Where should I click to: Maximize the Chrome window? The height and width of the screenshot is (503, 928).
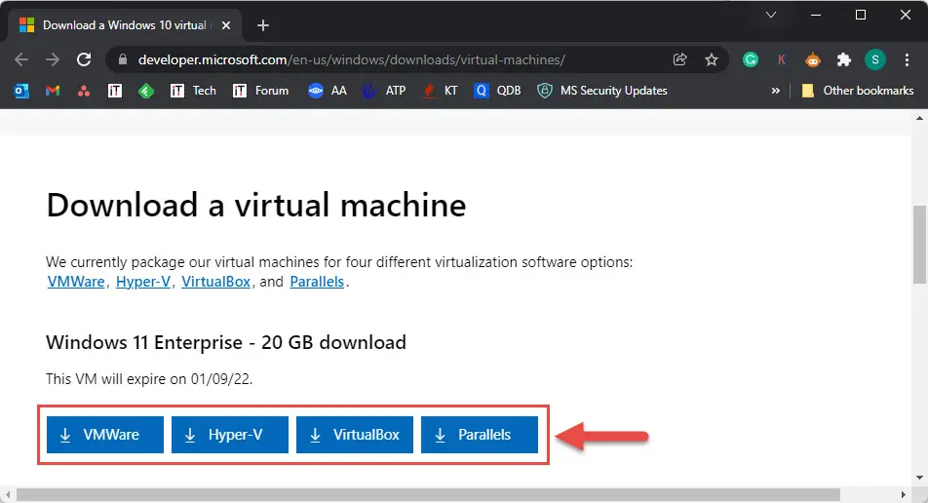tap(861, 15)
